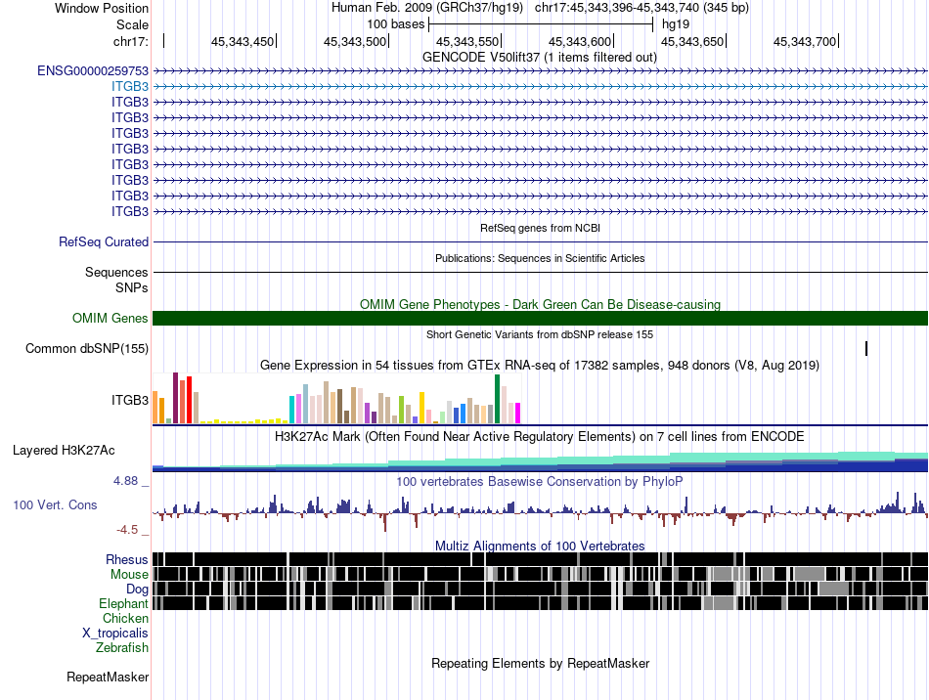Click ITGB3 label beside GTEx bar chart

(x=130, y=400)
